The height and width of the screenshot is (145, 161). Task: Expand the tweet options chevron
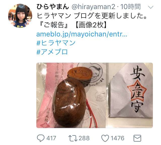[x=150, y=7]
